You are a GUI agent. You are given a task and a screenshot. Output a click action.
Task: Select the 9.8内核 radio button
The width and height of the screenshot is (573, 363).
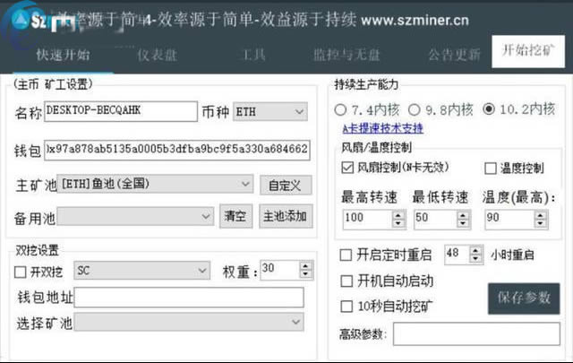pos(414,109)
